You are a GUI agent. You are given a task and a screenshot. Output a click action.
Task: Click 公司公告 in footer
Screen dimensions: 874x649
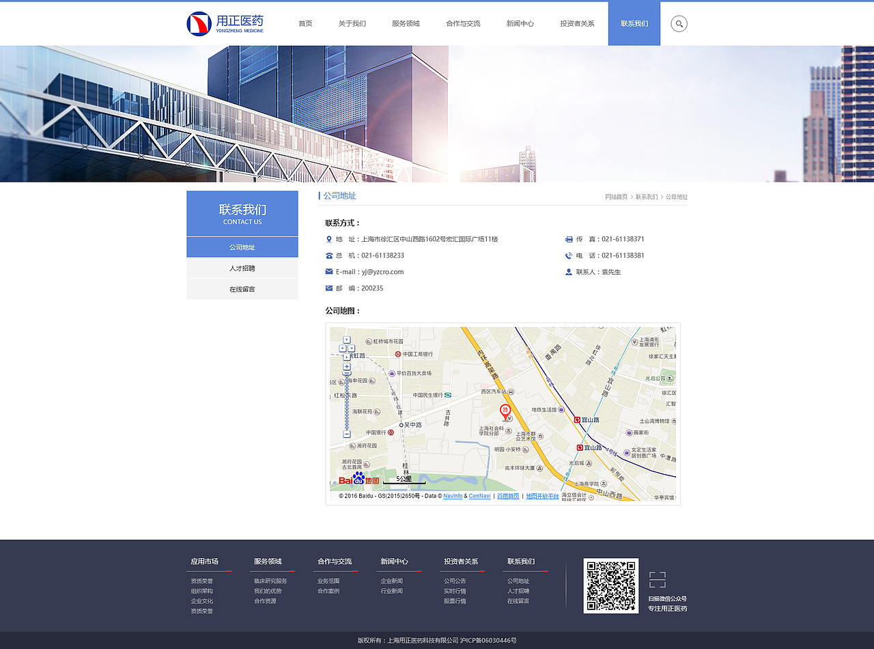pos(455,581)
